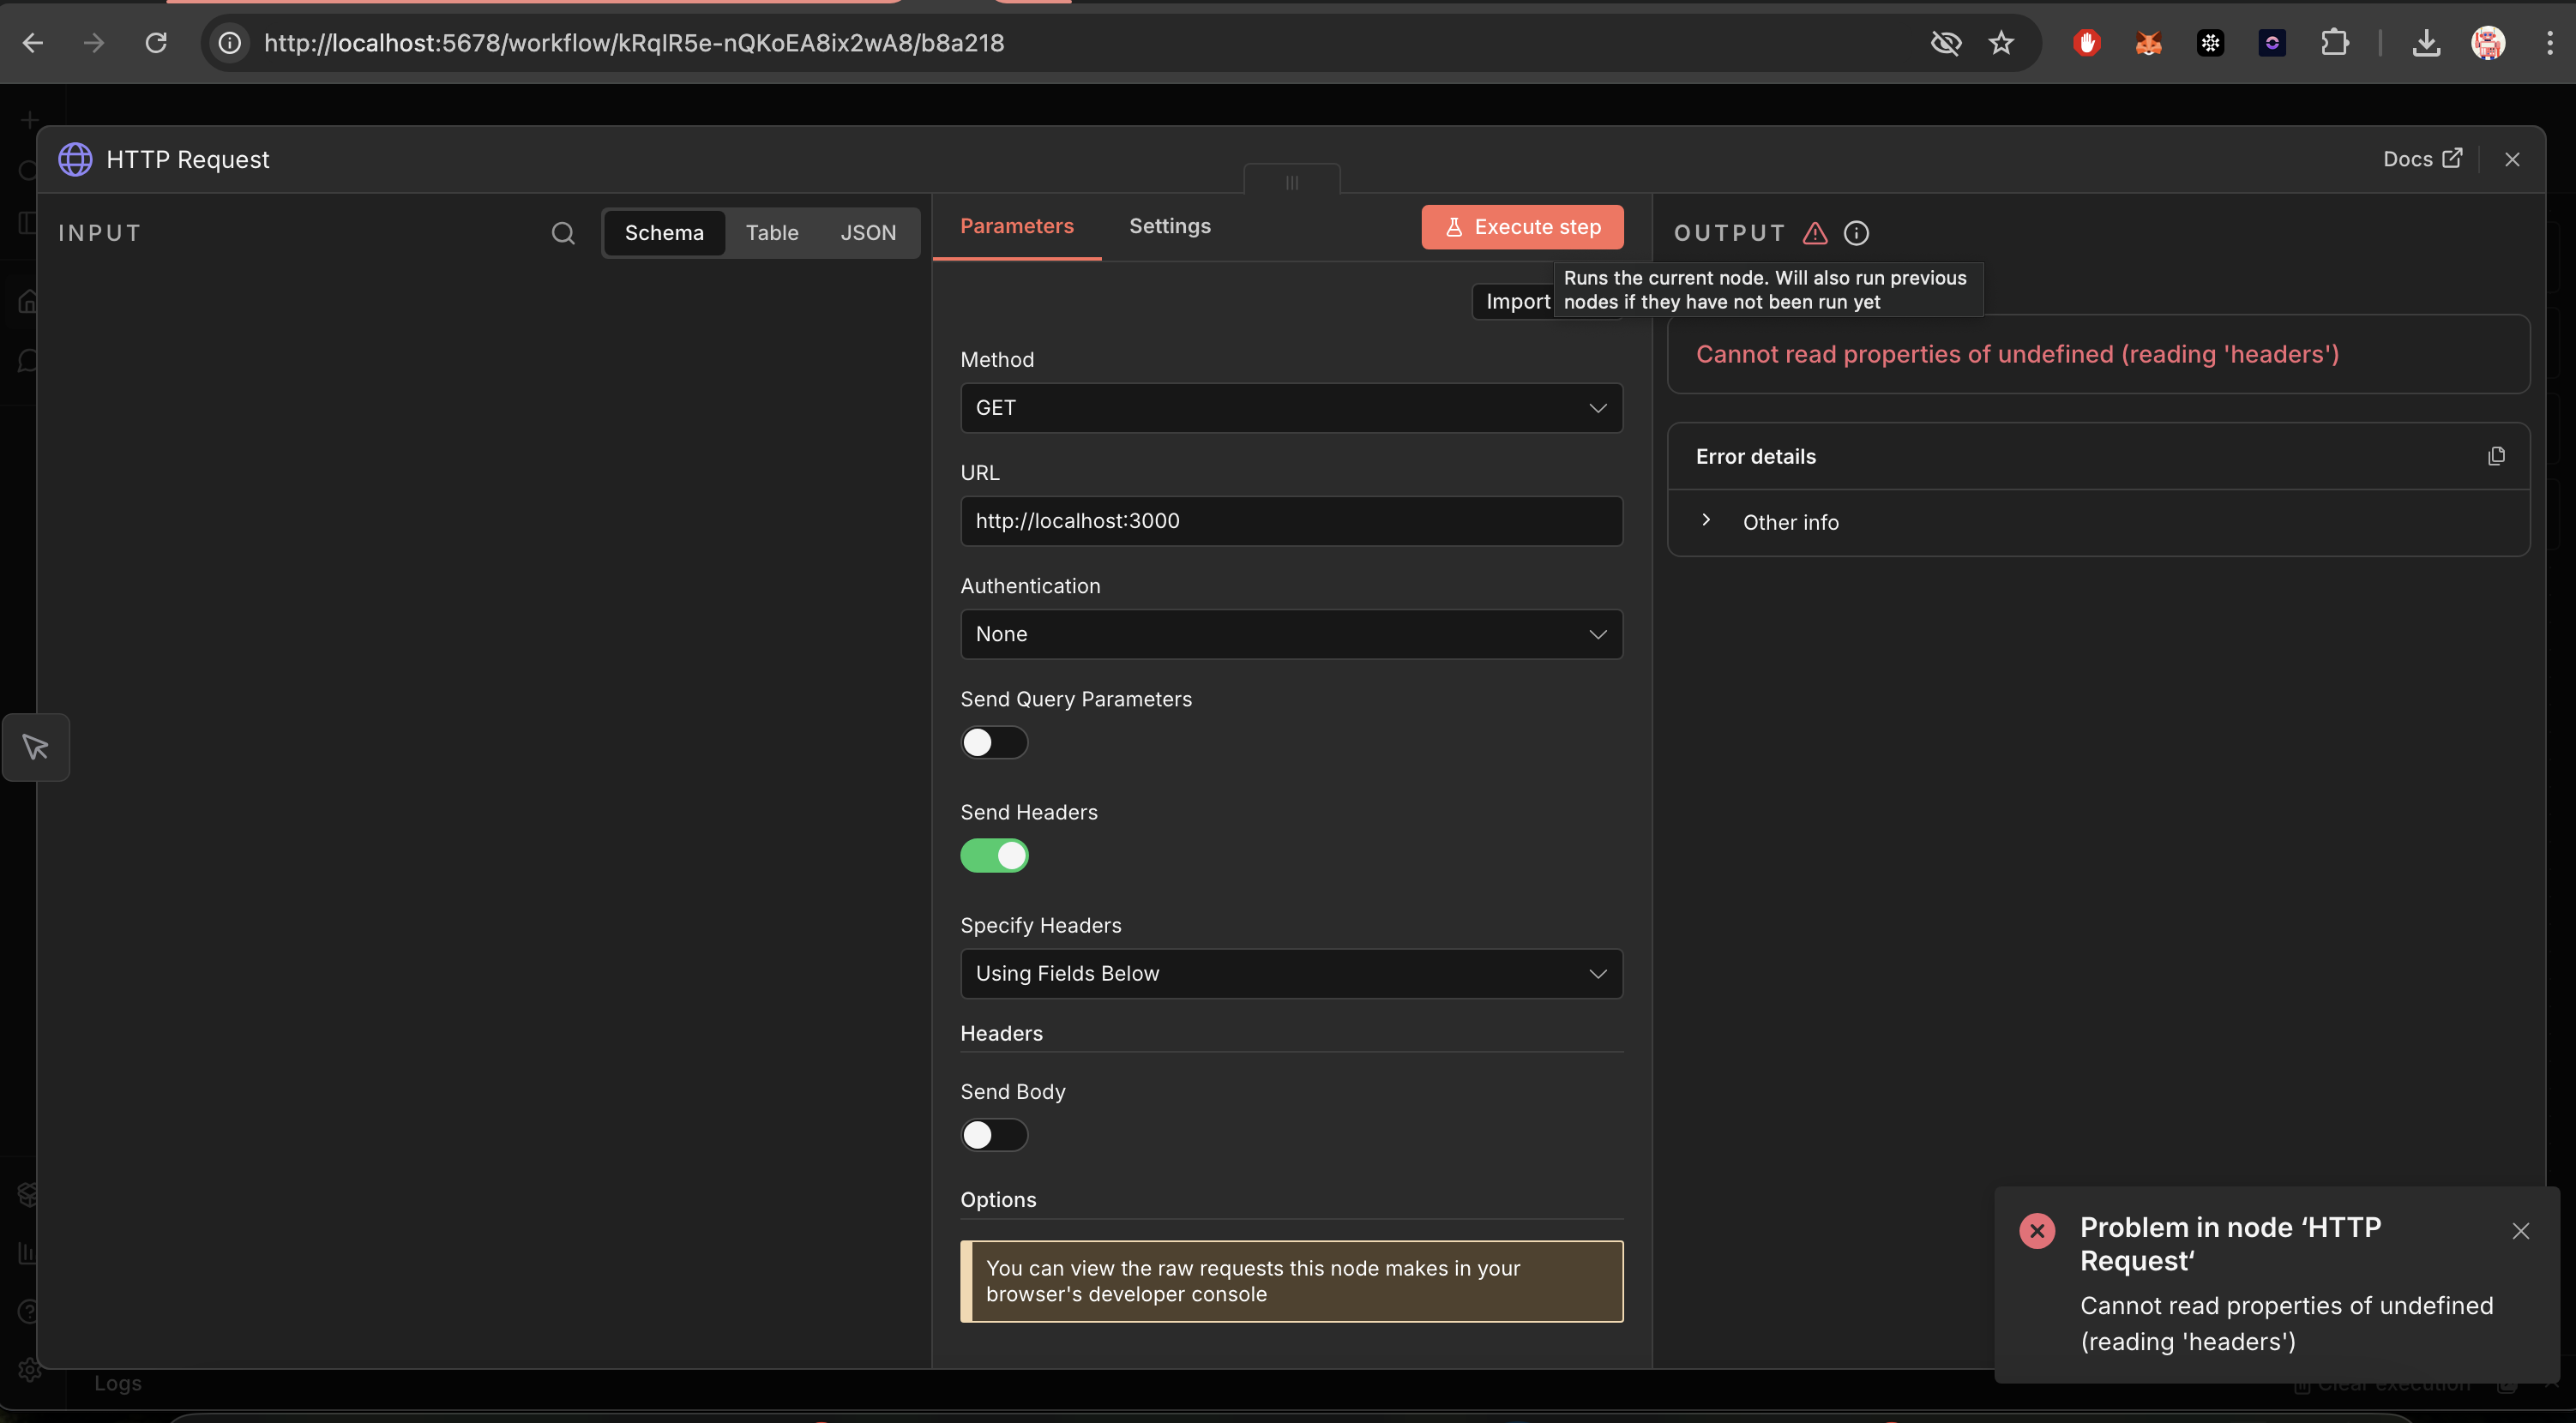Click the output warning triangle icon

(1815, 233)
